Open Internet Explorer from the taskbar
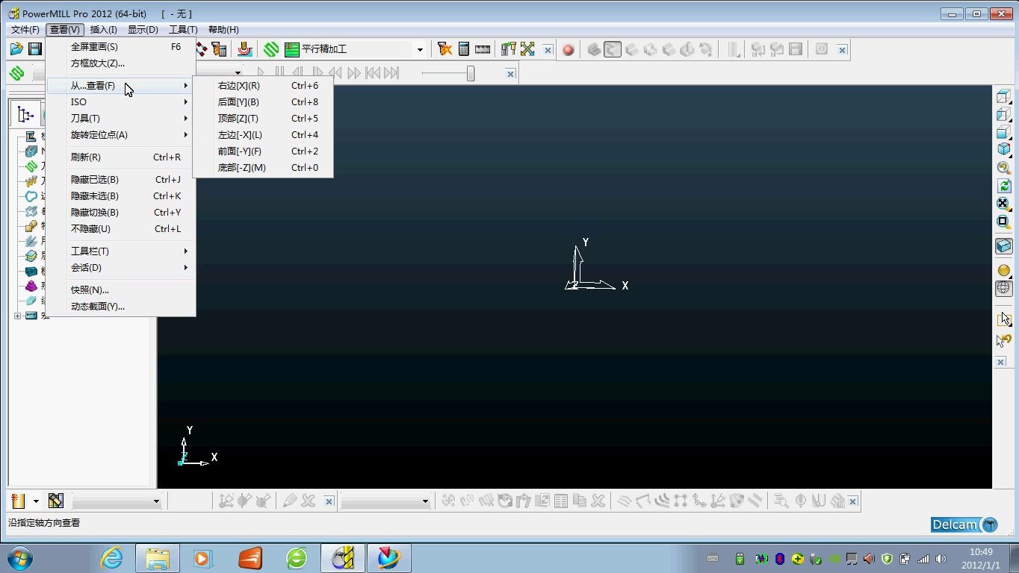This screenshot has height=573, width=1019. 112,558
